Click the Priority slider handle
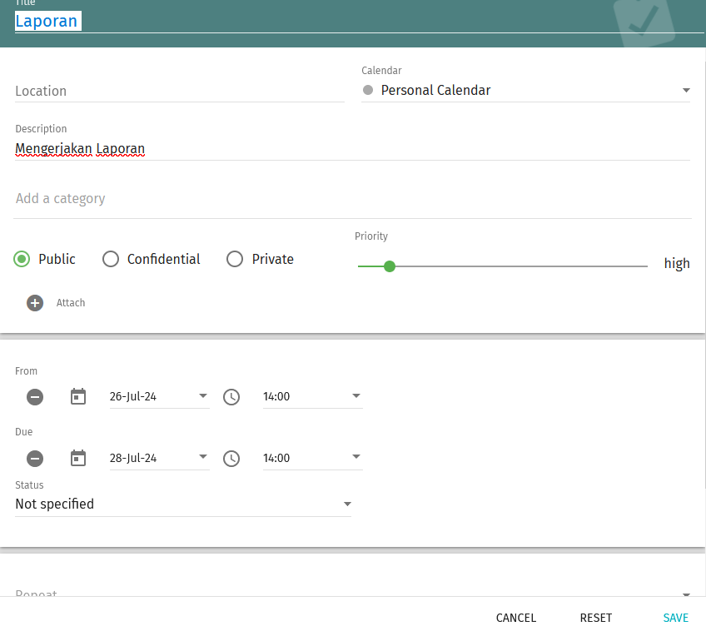This screenshot has height=636, width=706. tap(389, 266)
